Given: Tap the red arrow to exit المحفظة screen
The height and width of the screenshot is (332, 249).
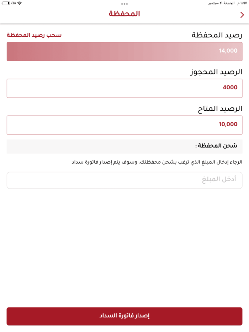Looking at the screenshot, I should (243, 15).
